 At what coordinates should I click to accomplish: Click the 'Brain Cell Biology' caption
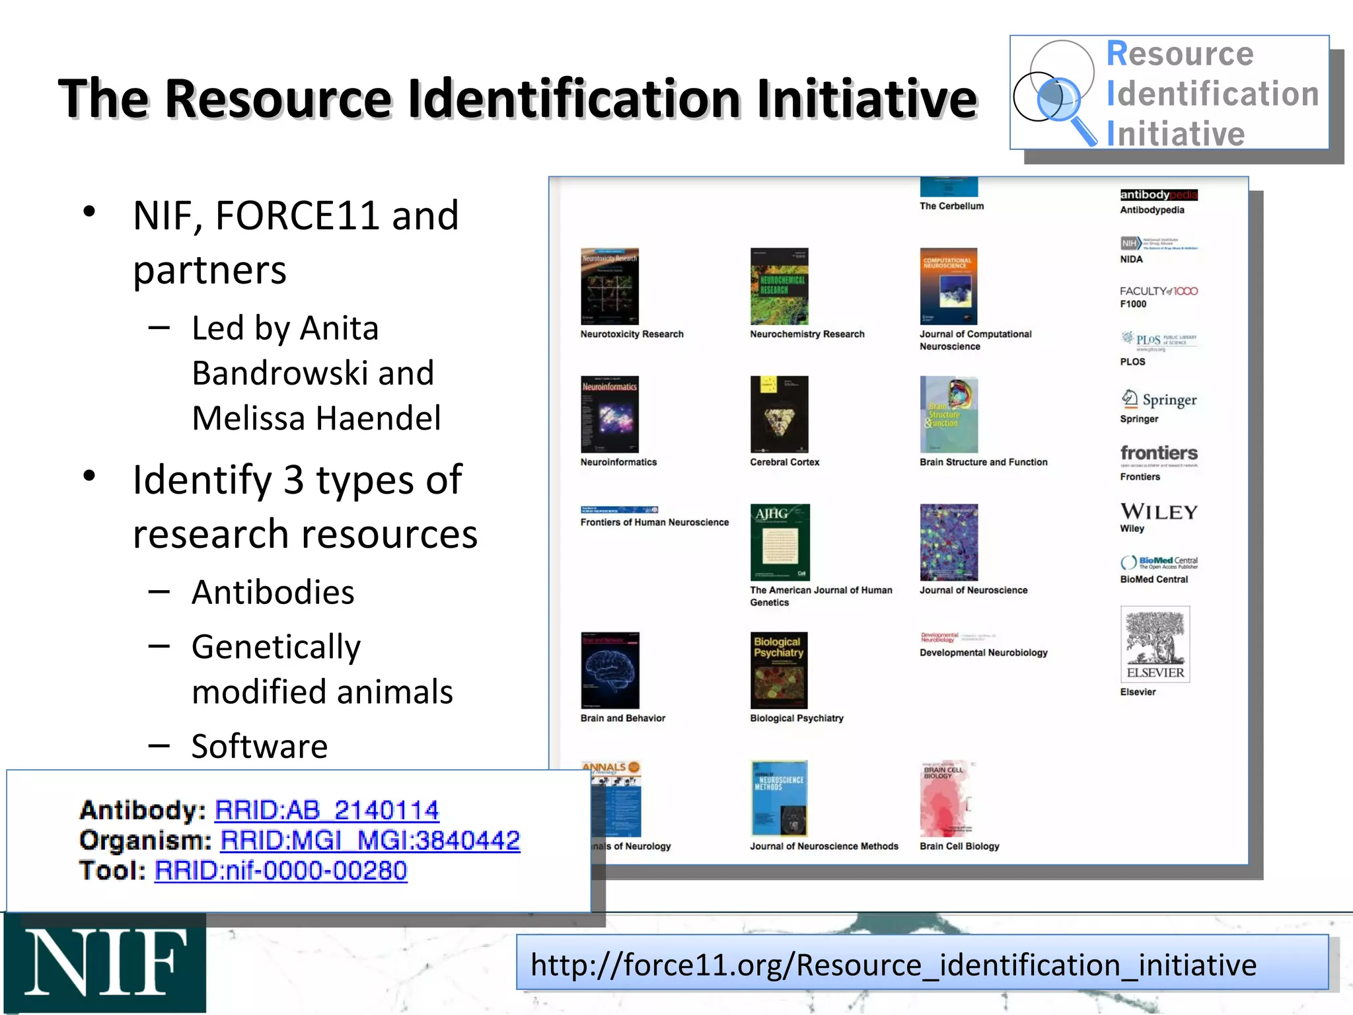pyautogui.click(x=959, y=846)
